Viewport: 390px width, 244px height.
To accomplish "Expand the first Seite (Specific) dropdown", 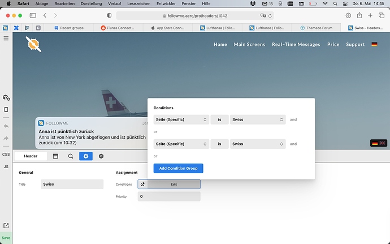I will pos(181,119).
